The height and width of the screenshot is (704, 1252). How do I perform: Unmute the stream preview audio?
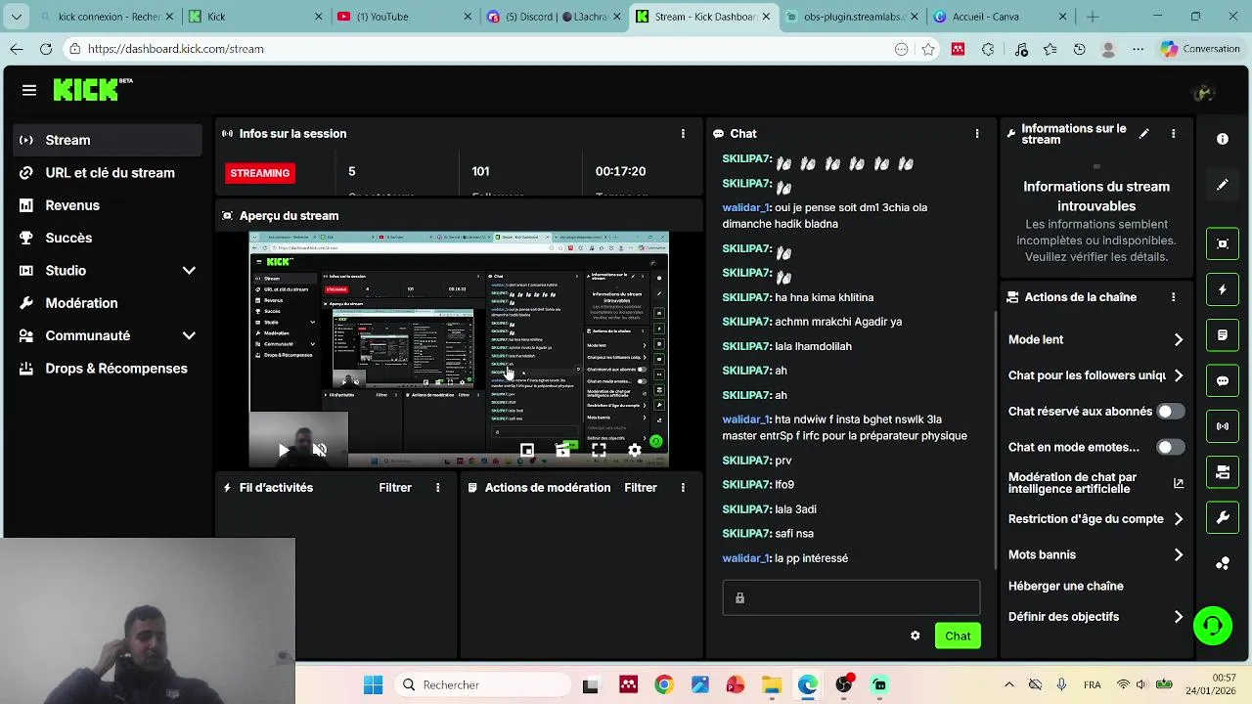319,450
